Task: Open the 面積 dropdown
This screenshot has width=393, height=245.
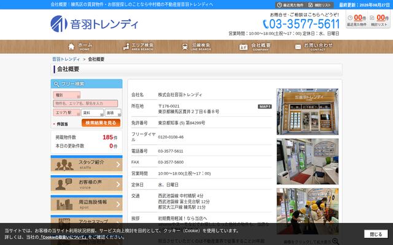Action: pos(113,113)
